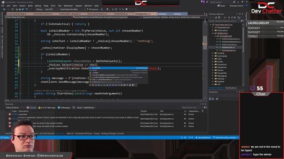Select the Data folder
The height and width of the screenshot is (159, 284).
(x=219, y=59)
